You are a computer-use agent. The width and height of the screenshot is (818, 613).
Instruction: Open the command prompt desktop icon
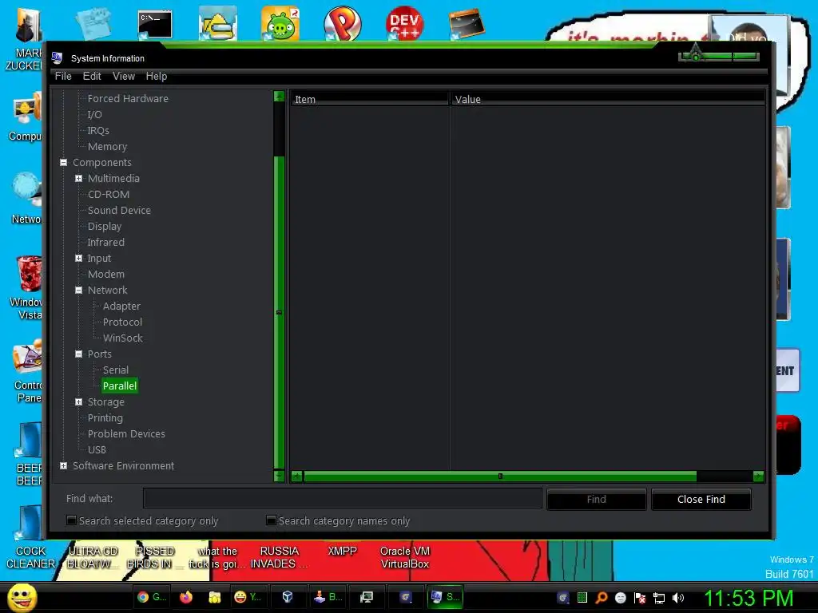coord(154,25)
